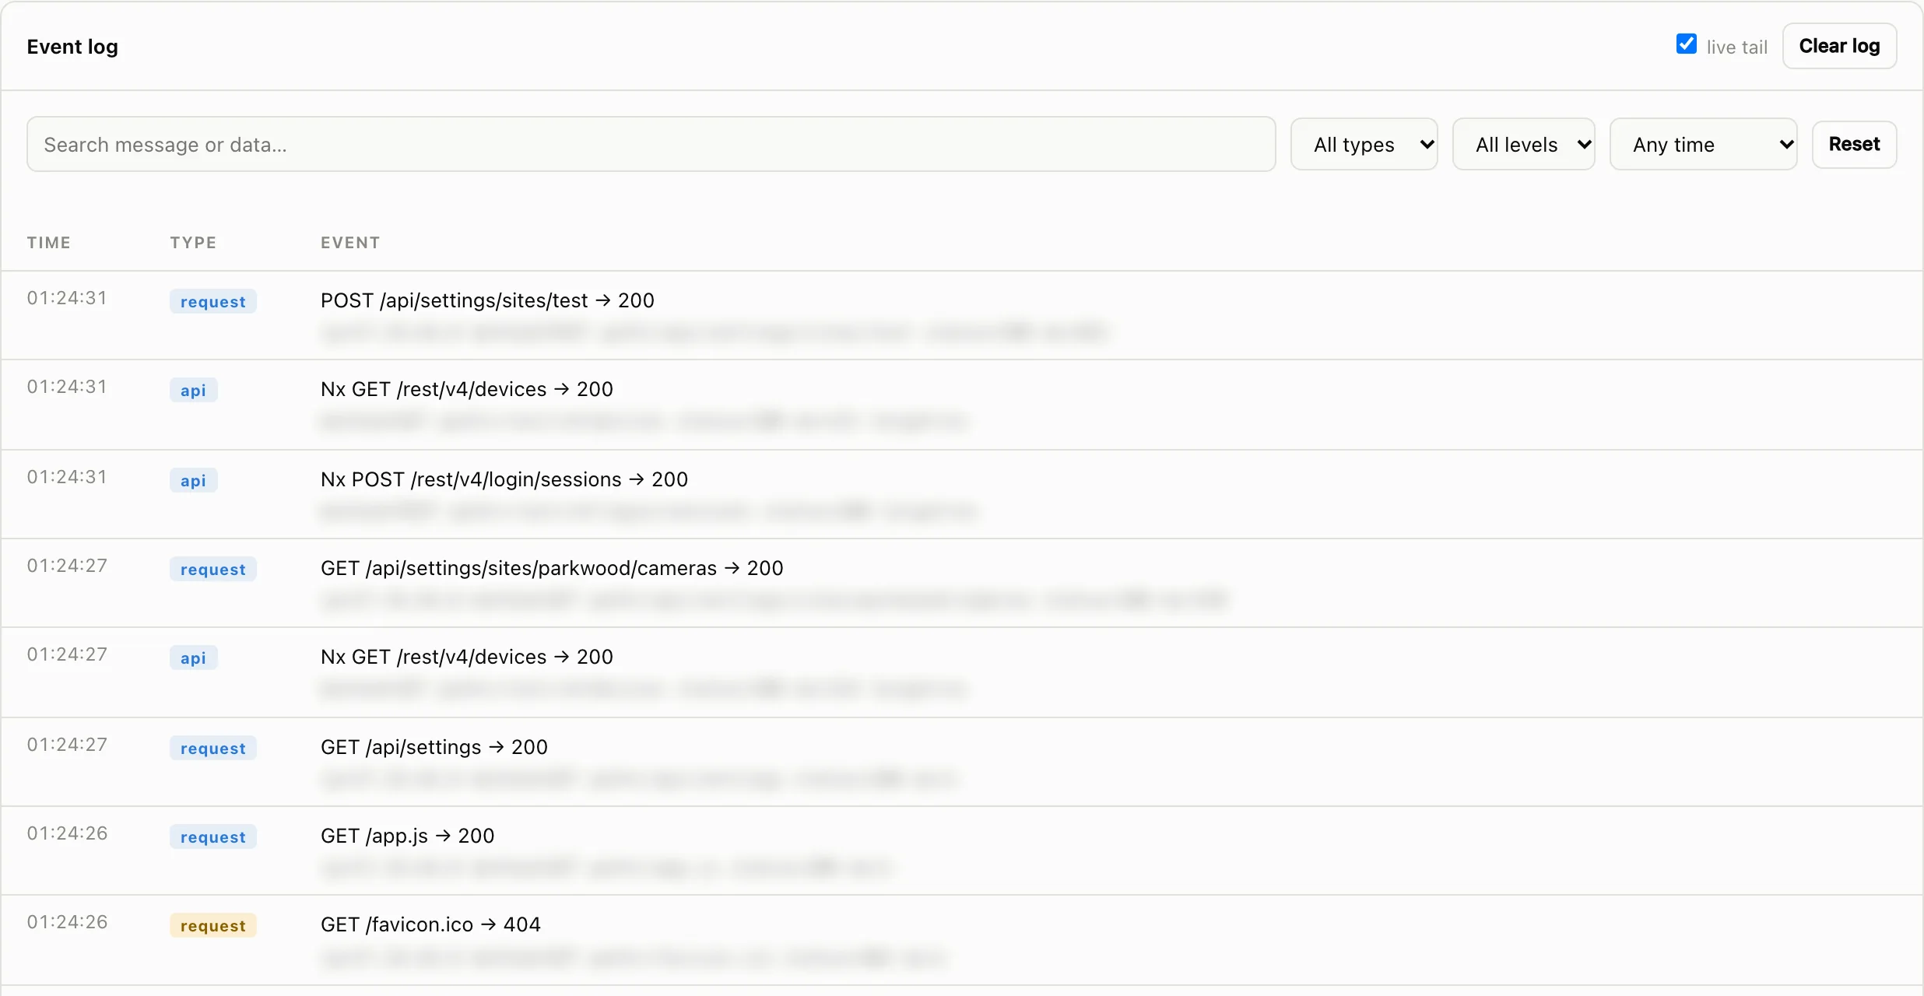Click the request badge on app.js row
Screen dimensions: 1924x996
[212, 836]
